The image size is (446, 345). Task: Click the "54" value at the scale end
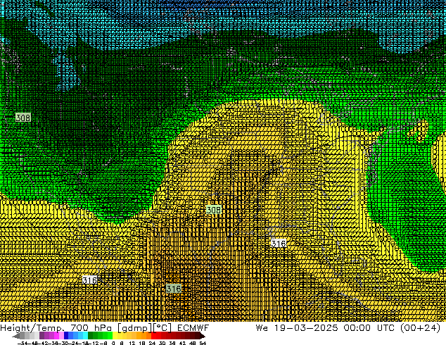pyautogui.click(x=203, y=343)
